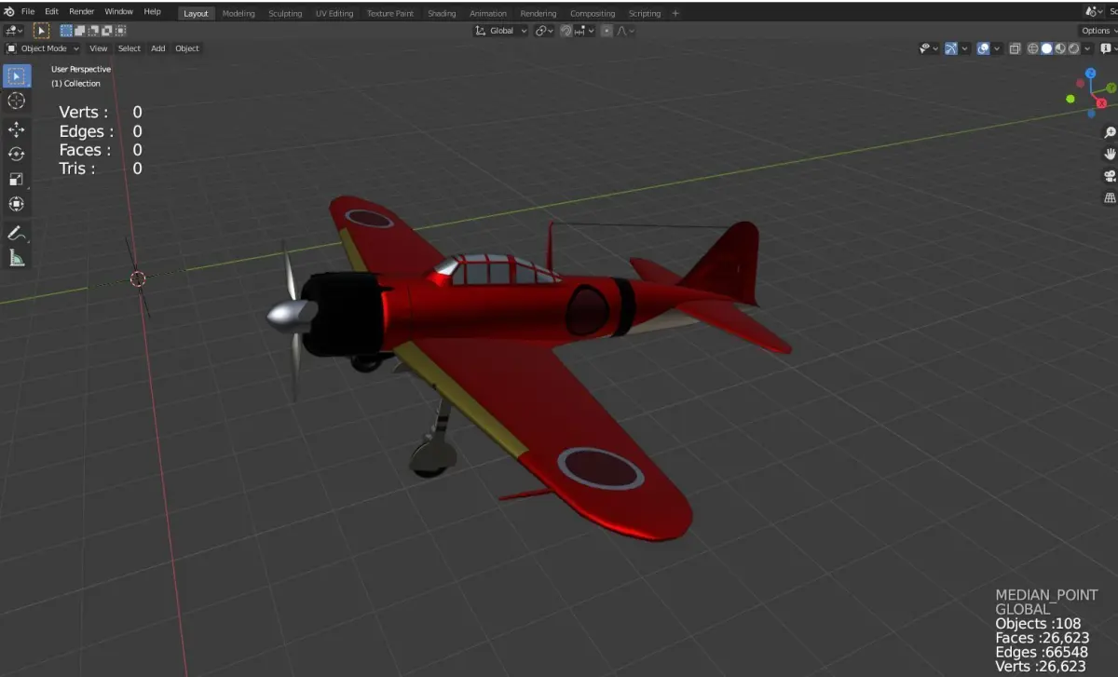Open the Global transform orientation dropdown
This screenshot has width=1118, height=677.
coord(500,31)
